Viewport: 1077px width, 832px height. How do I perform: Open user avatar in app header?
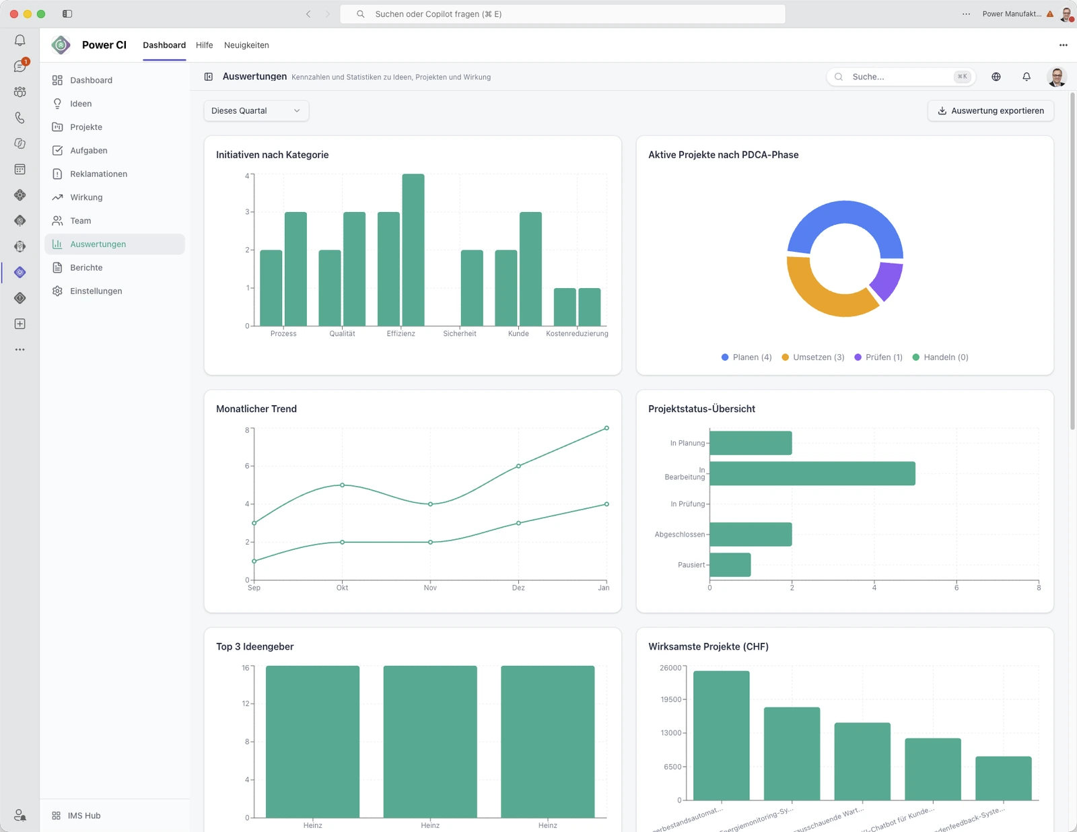coord(1057,77)
